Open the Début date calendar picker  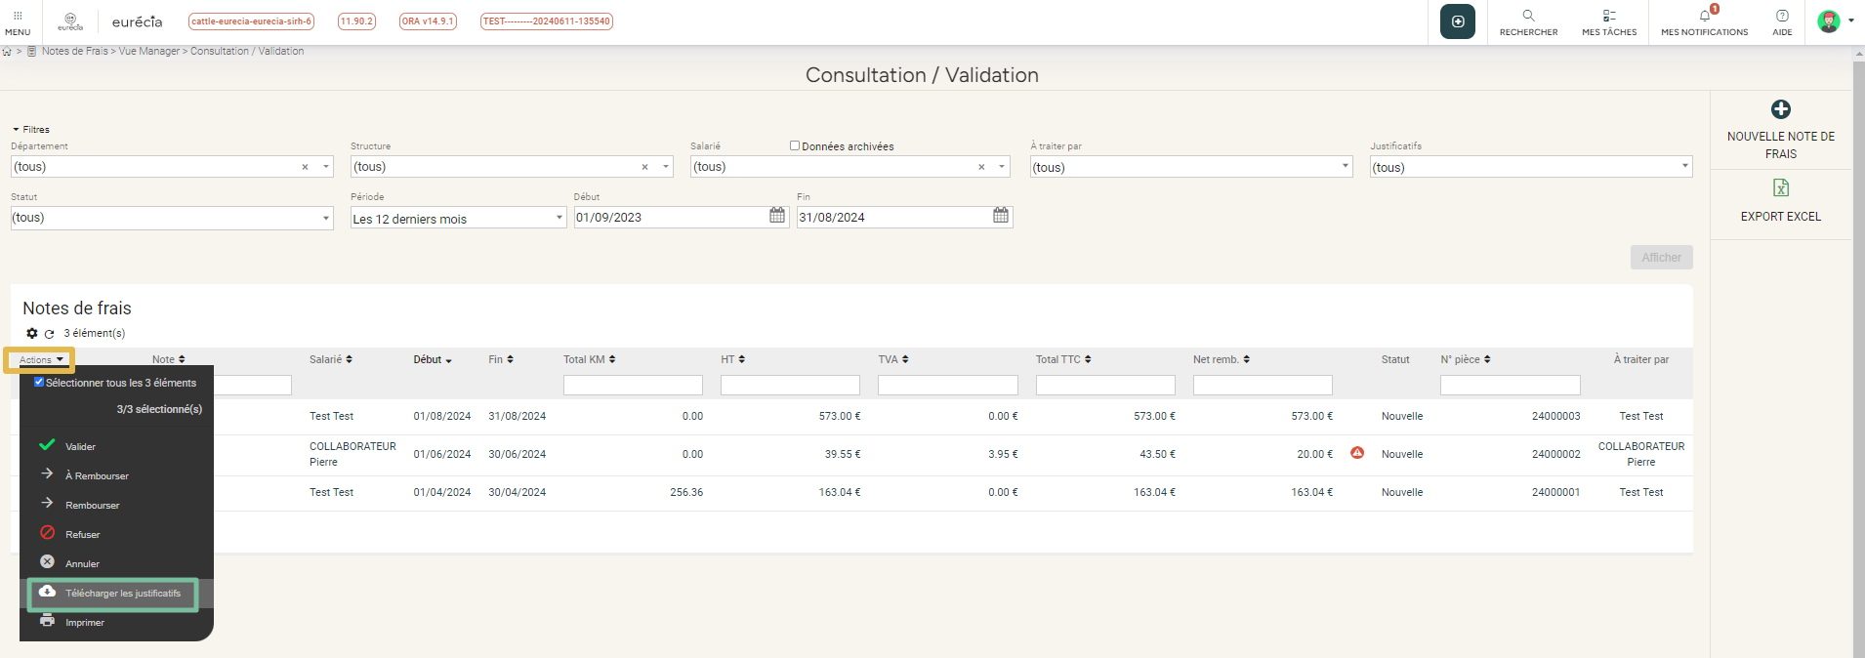[x=777, y=216]
